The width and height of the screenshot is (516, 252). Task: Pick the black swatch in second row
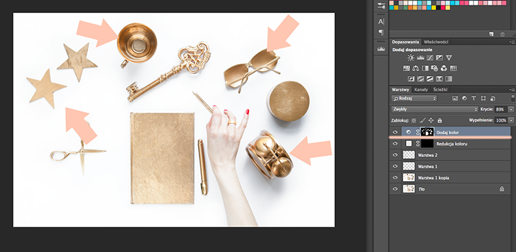click(x=438, y=8)
